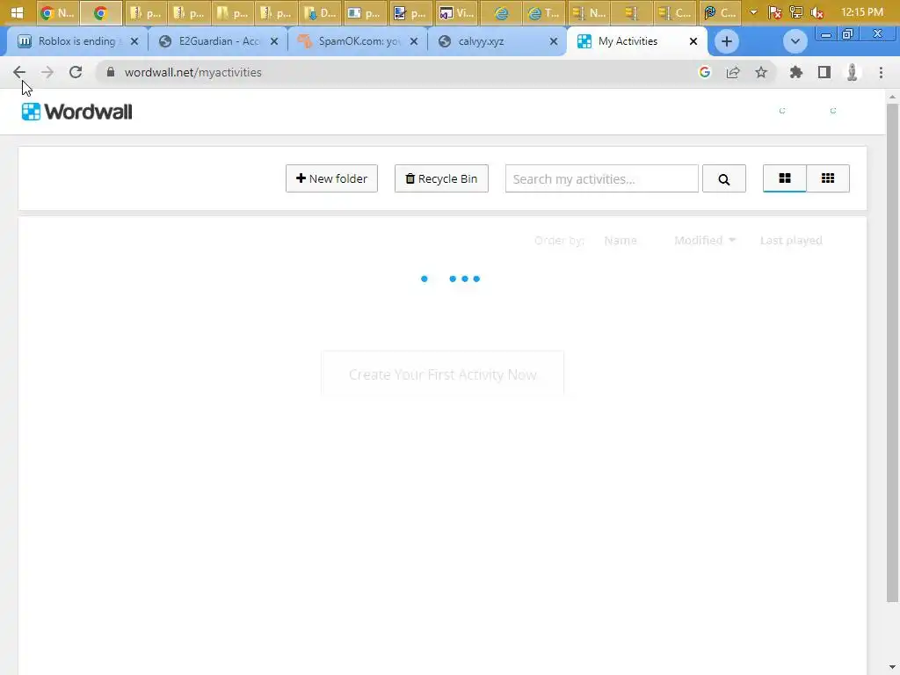The height and width of the screenshot is (675, 900).
Task: Click the page vertical scrollbar
Action: [x=892, y=353]
